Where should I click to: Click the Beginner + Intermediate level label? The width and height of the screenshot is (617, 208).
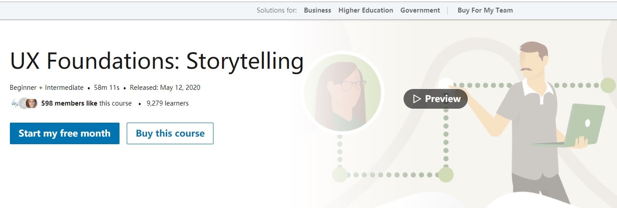(47, 88)
